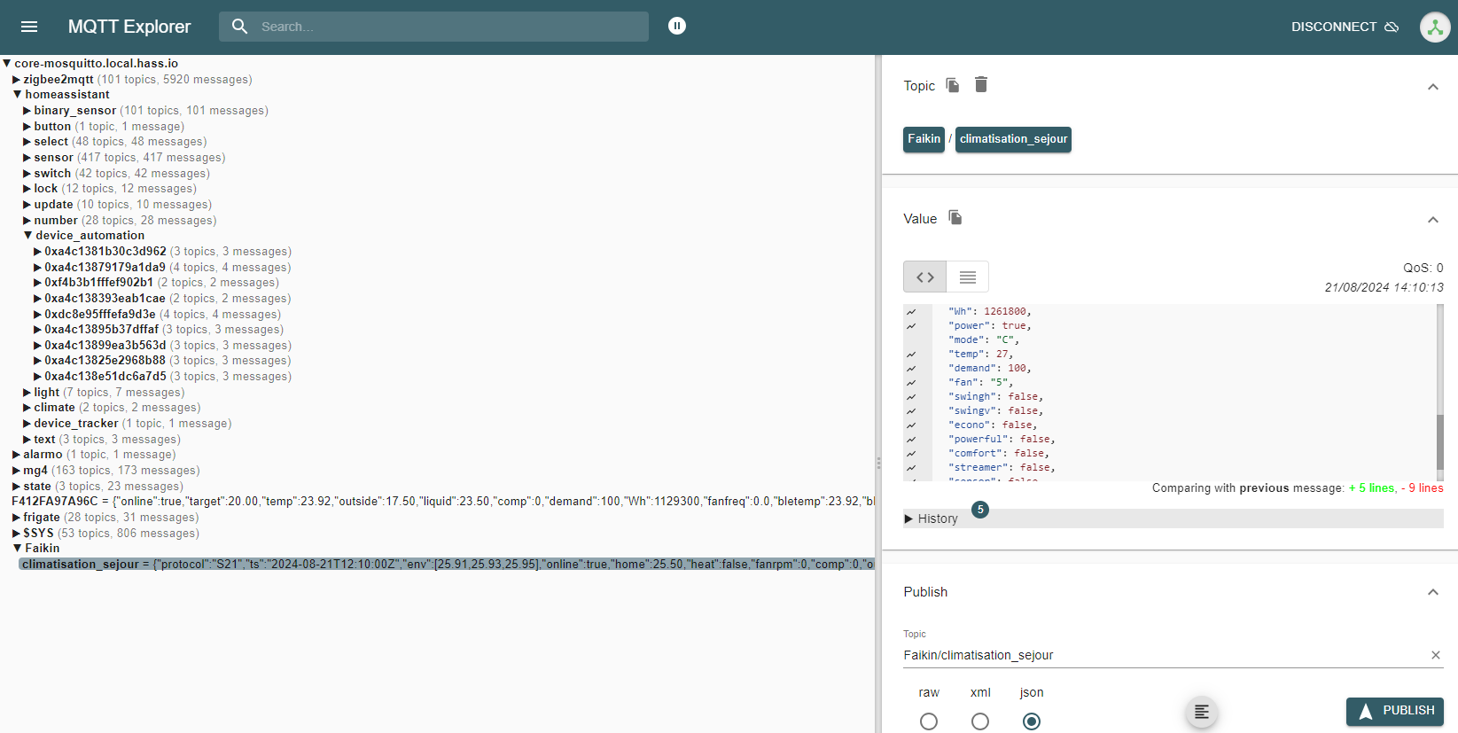The height and width of the screenshot is (733, 1458).
Task: Expand the zigbee2mqtt topic
Action: (x=16, y=80)
